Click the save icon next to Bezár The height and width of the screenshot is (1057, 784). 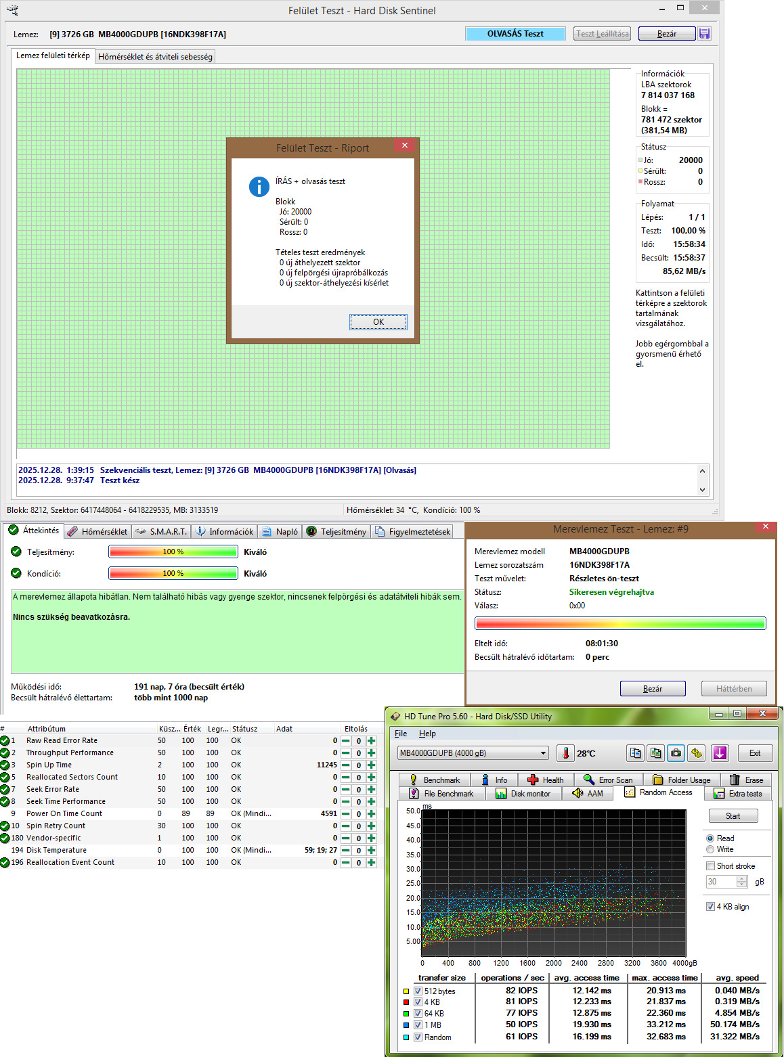pyautogui.click(x=704, y=34)
